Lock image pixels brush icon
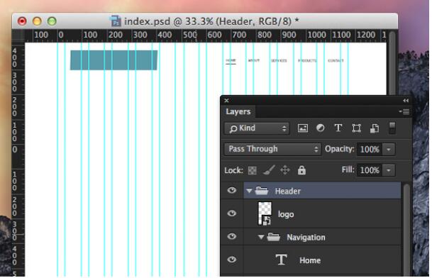432x278 pixels. (269, 170)
